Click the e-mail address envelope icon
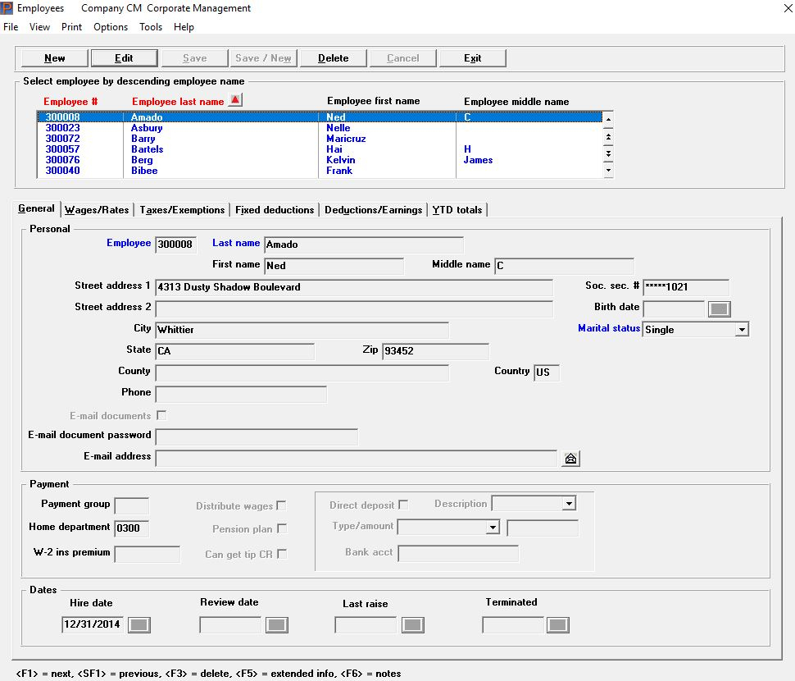This screenshot has width=795, height=681. (571, 459)
